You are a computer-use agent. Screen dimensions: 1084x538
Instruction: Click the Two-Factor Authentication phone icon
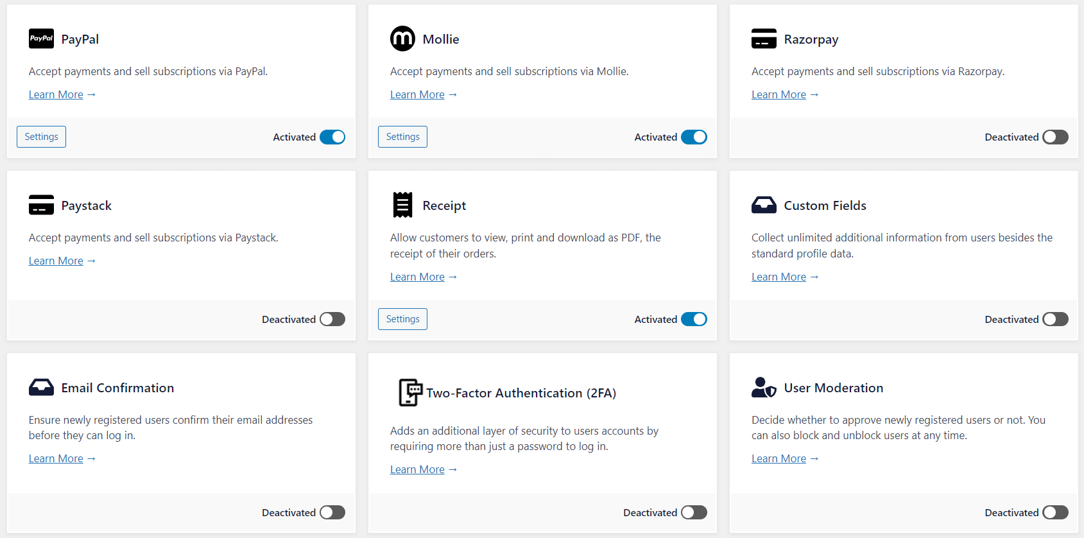coord(410,392)
